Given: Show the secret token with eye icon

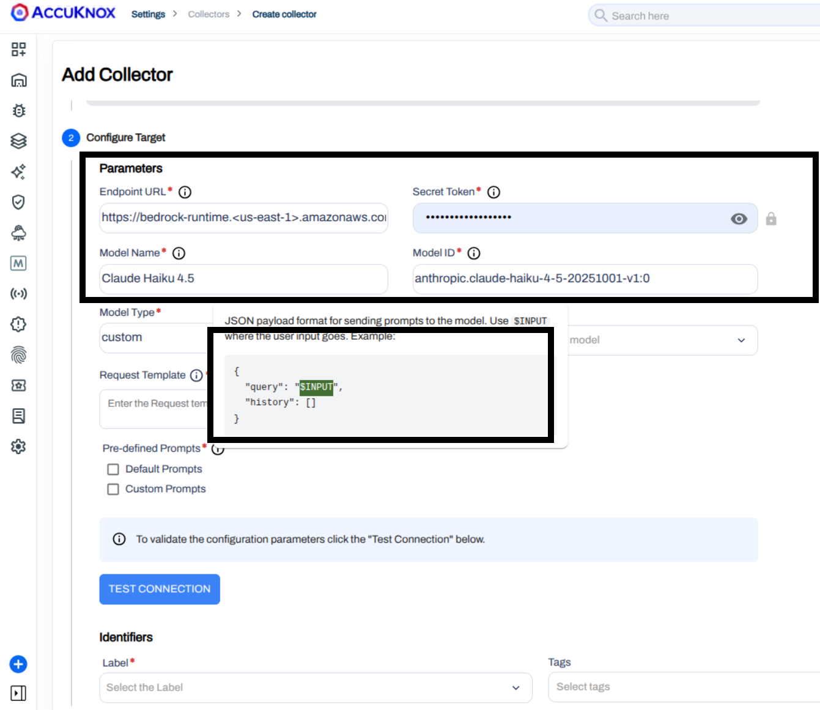Looking at the screenshot, I should pyautogui.click(x=739, y=219).
